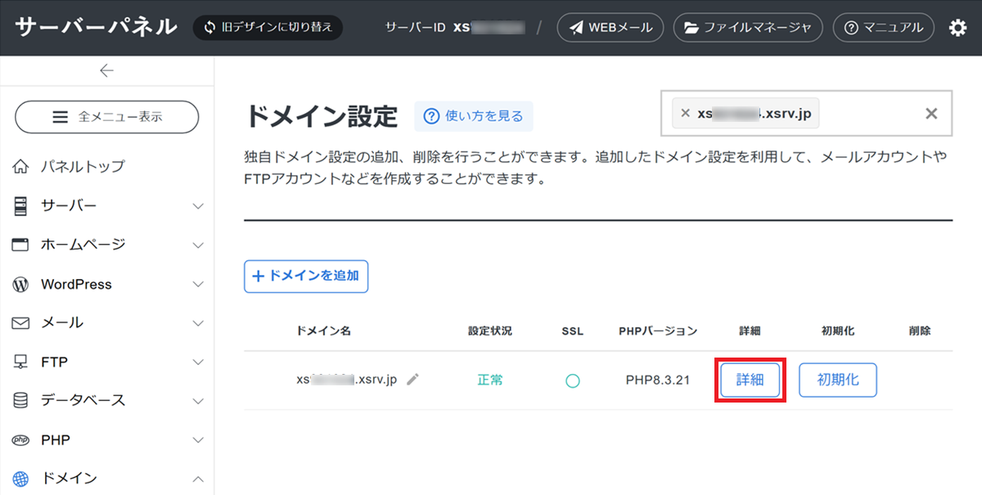Viewport: 982px width, 495px height.
Task: Open the マニュアル help button
Action: tap(884, 28)
